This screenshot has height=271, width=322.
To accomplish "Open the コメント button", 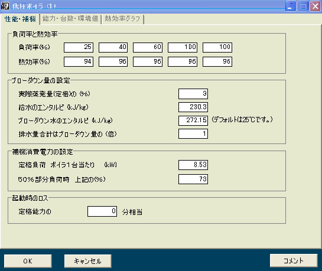I will (294, 260).
